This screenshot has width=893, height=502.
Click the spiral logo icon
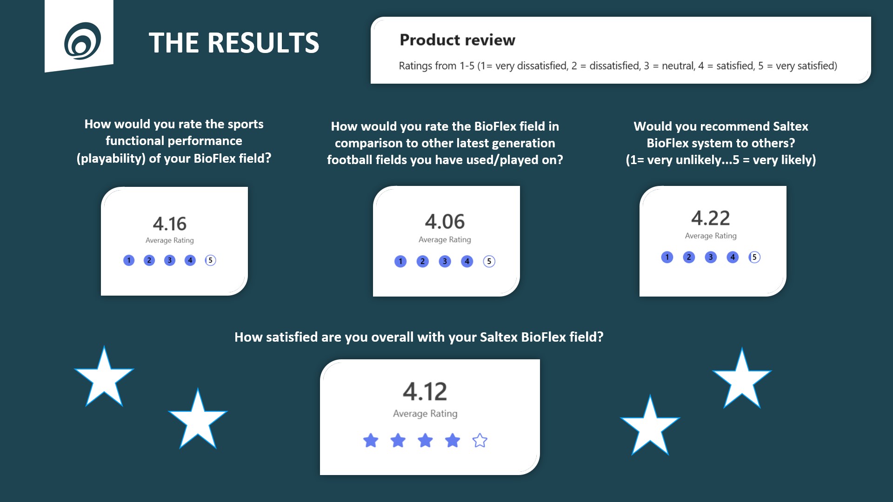(x=82, y=41)
